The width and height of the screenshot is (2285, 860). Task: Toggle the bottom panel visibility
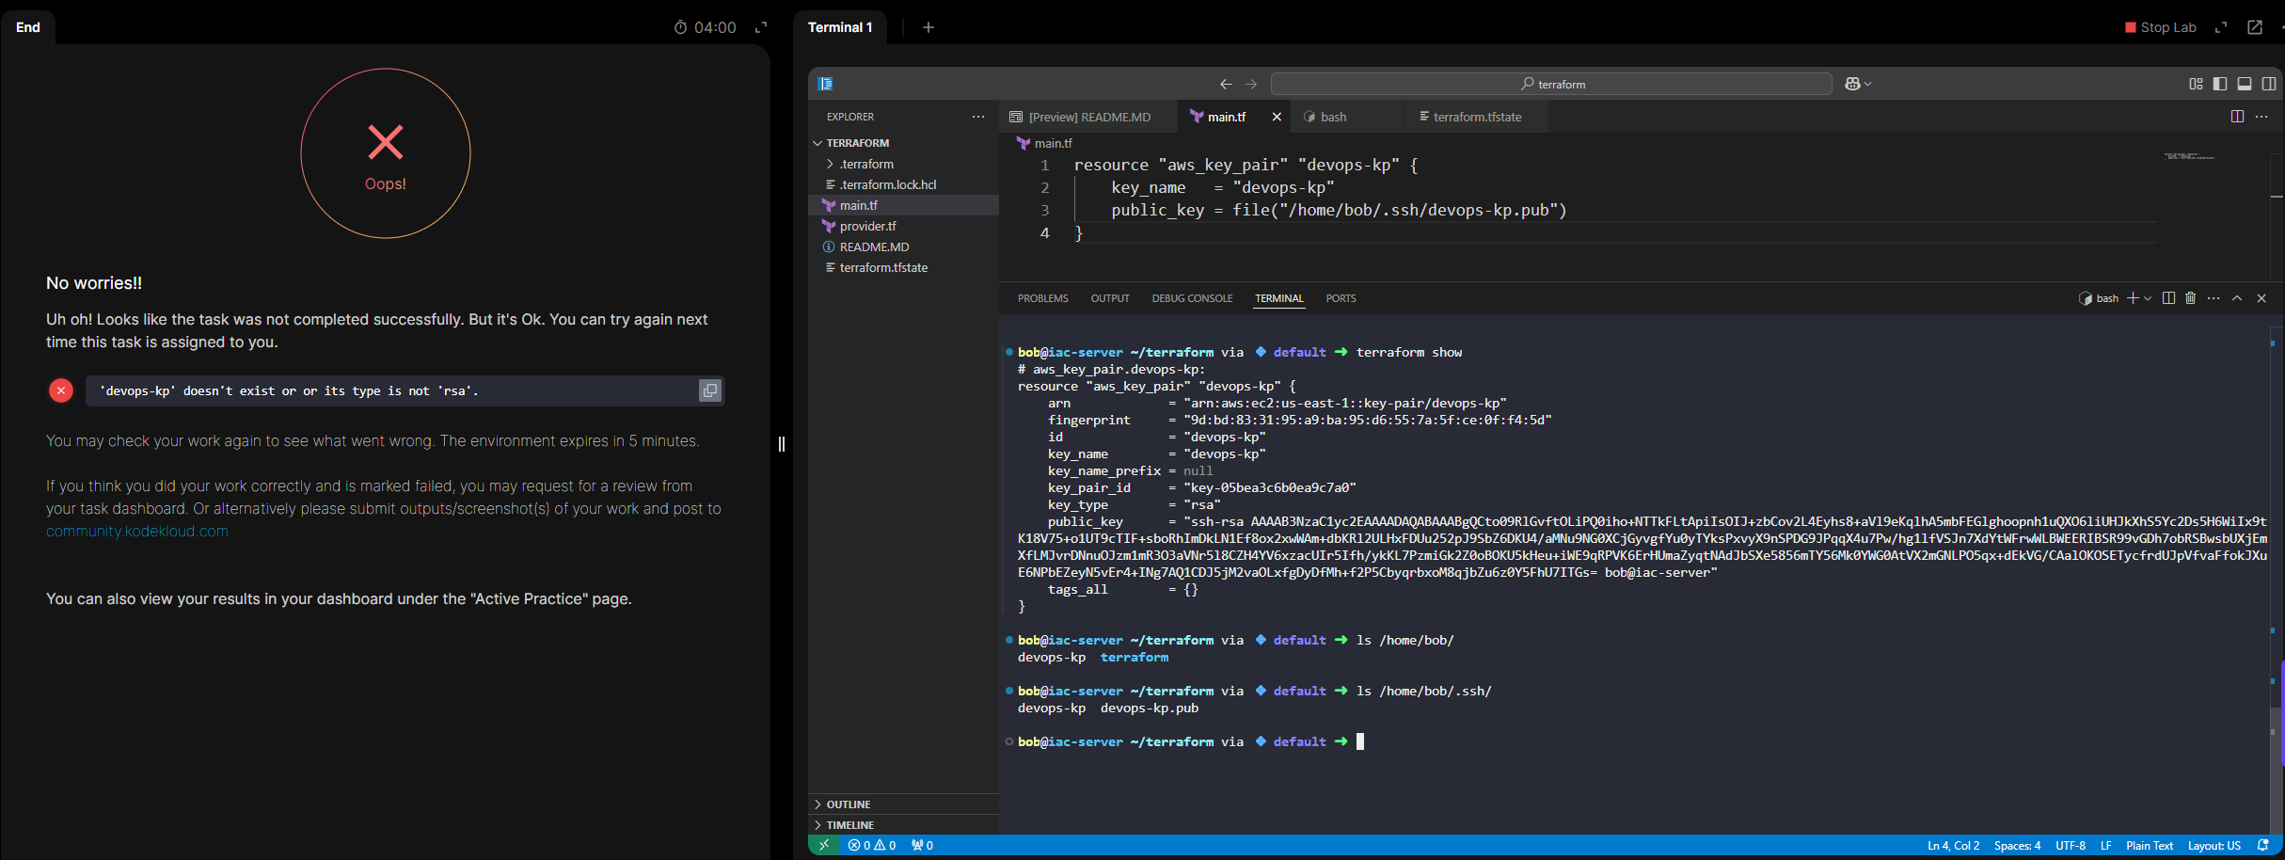pos(2245,84)
